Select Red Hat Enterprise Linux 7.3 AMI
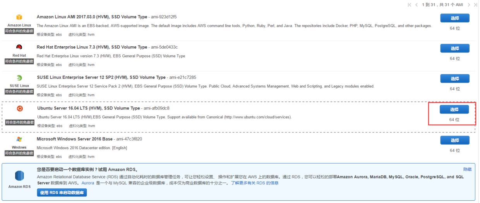 [454, 48]
